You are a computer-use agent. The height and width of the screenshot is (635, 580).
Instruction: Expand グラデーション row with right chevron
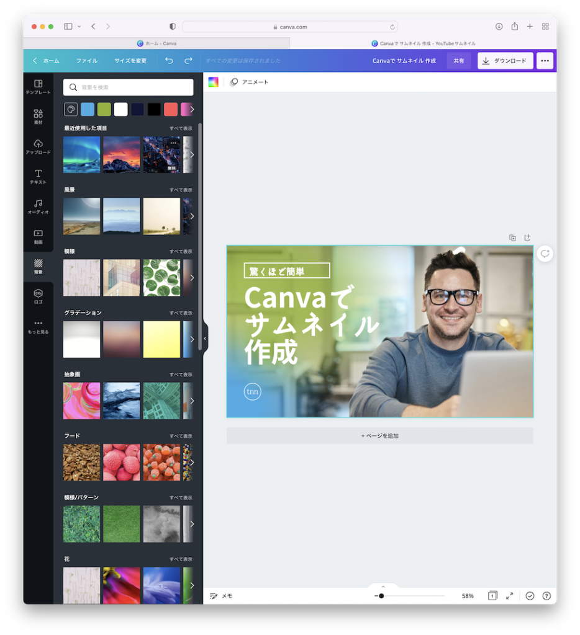[191, 339]
